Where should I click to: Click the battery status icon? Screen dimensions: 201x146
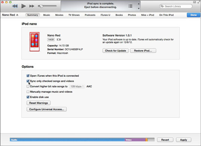pyautogui.click(x=59, y=40)
